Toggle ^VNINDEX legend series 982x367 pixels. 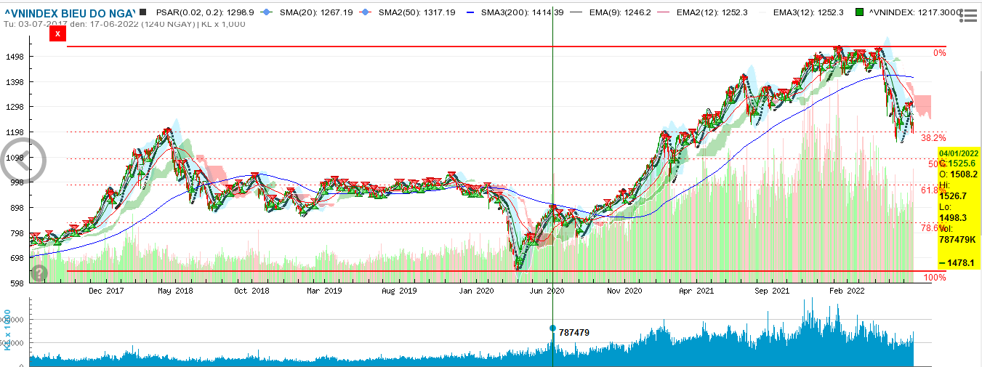(x=909, y=12)
